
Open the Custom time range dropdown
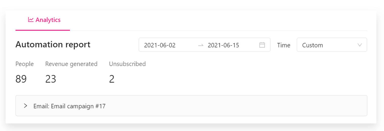click(x=331, y=45)
